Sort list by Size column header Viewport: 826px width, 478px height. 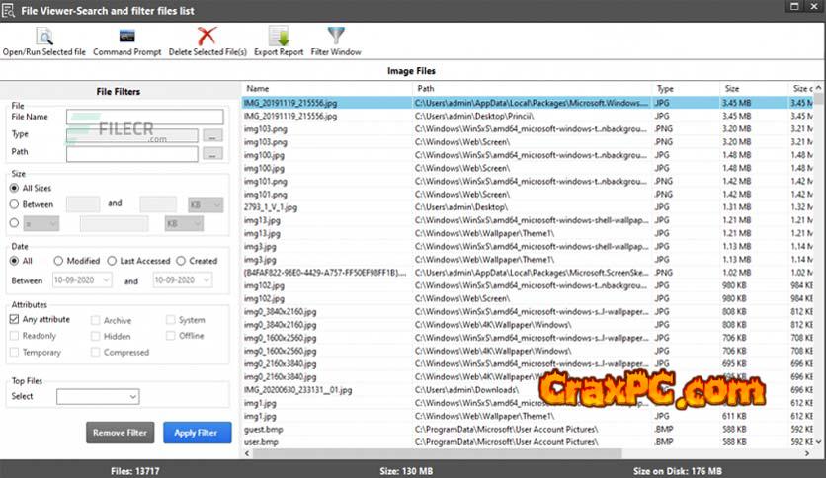[x=752, y=89]
